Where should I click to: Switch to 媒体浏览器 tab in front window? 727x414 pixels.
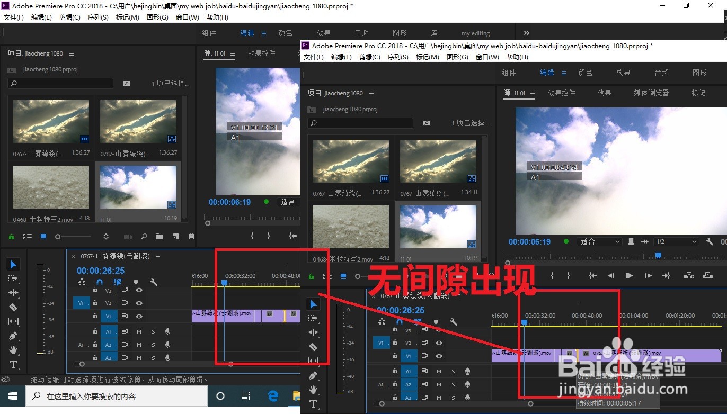[x=651, y=93]
